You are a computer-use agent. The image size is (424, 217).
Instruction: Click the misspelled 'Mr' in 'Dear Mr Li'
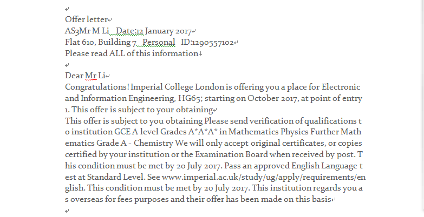click(91, 76)
